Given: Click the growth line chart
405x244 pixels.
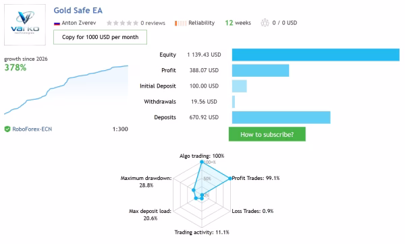Looking at the screenshot, I should pos(66,90).
